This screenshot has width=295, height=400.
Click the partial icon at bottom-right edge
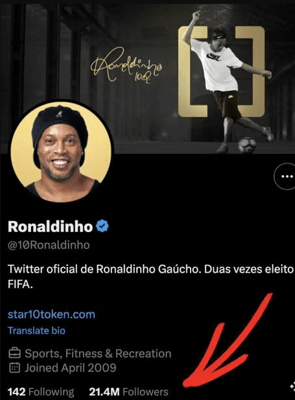(x=292, y=387)
